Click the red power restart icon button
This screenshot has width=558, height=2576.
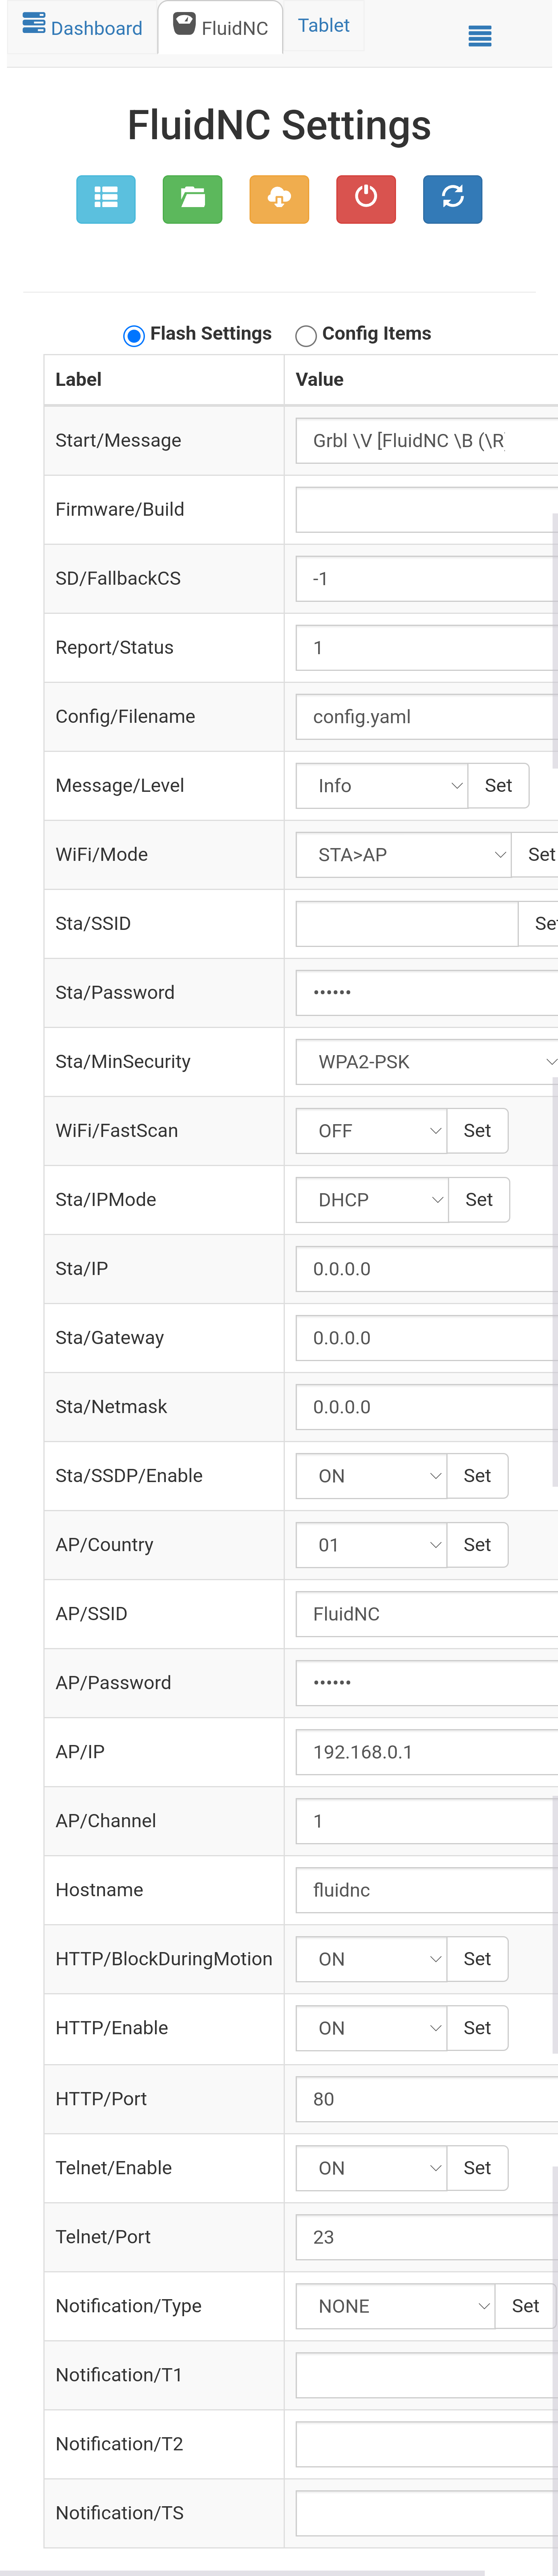click(x=366, y=198)
